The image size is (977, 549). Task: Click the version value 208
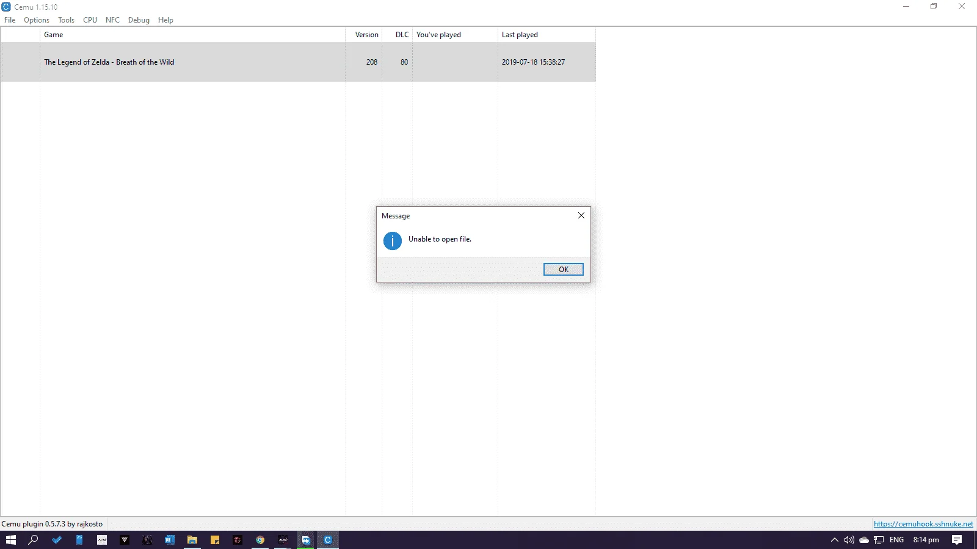tap(372, 62)
